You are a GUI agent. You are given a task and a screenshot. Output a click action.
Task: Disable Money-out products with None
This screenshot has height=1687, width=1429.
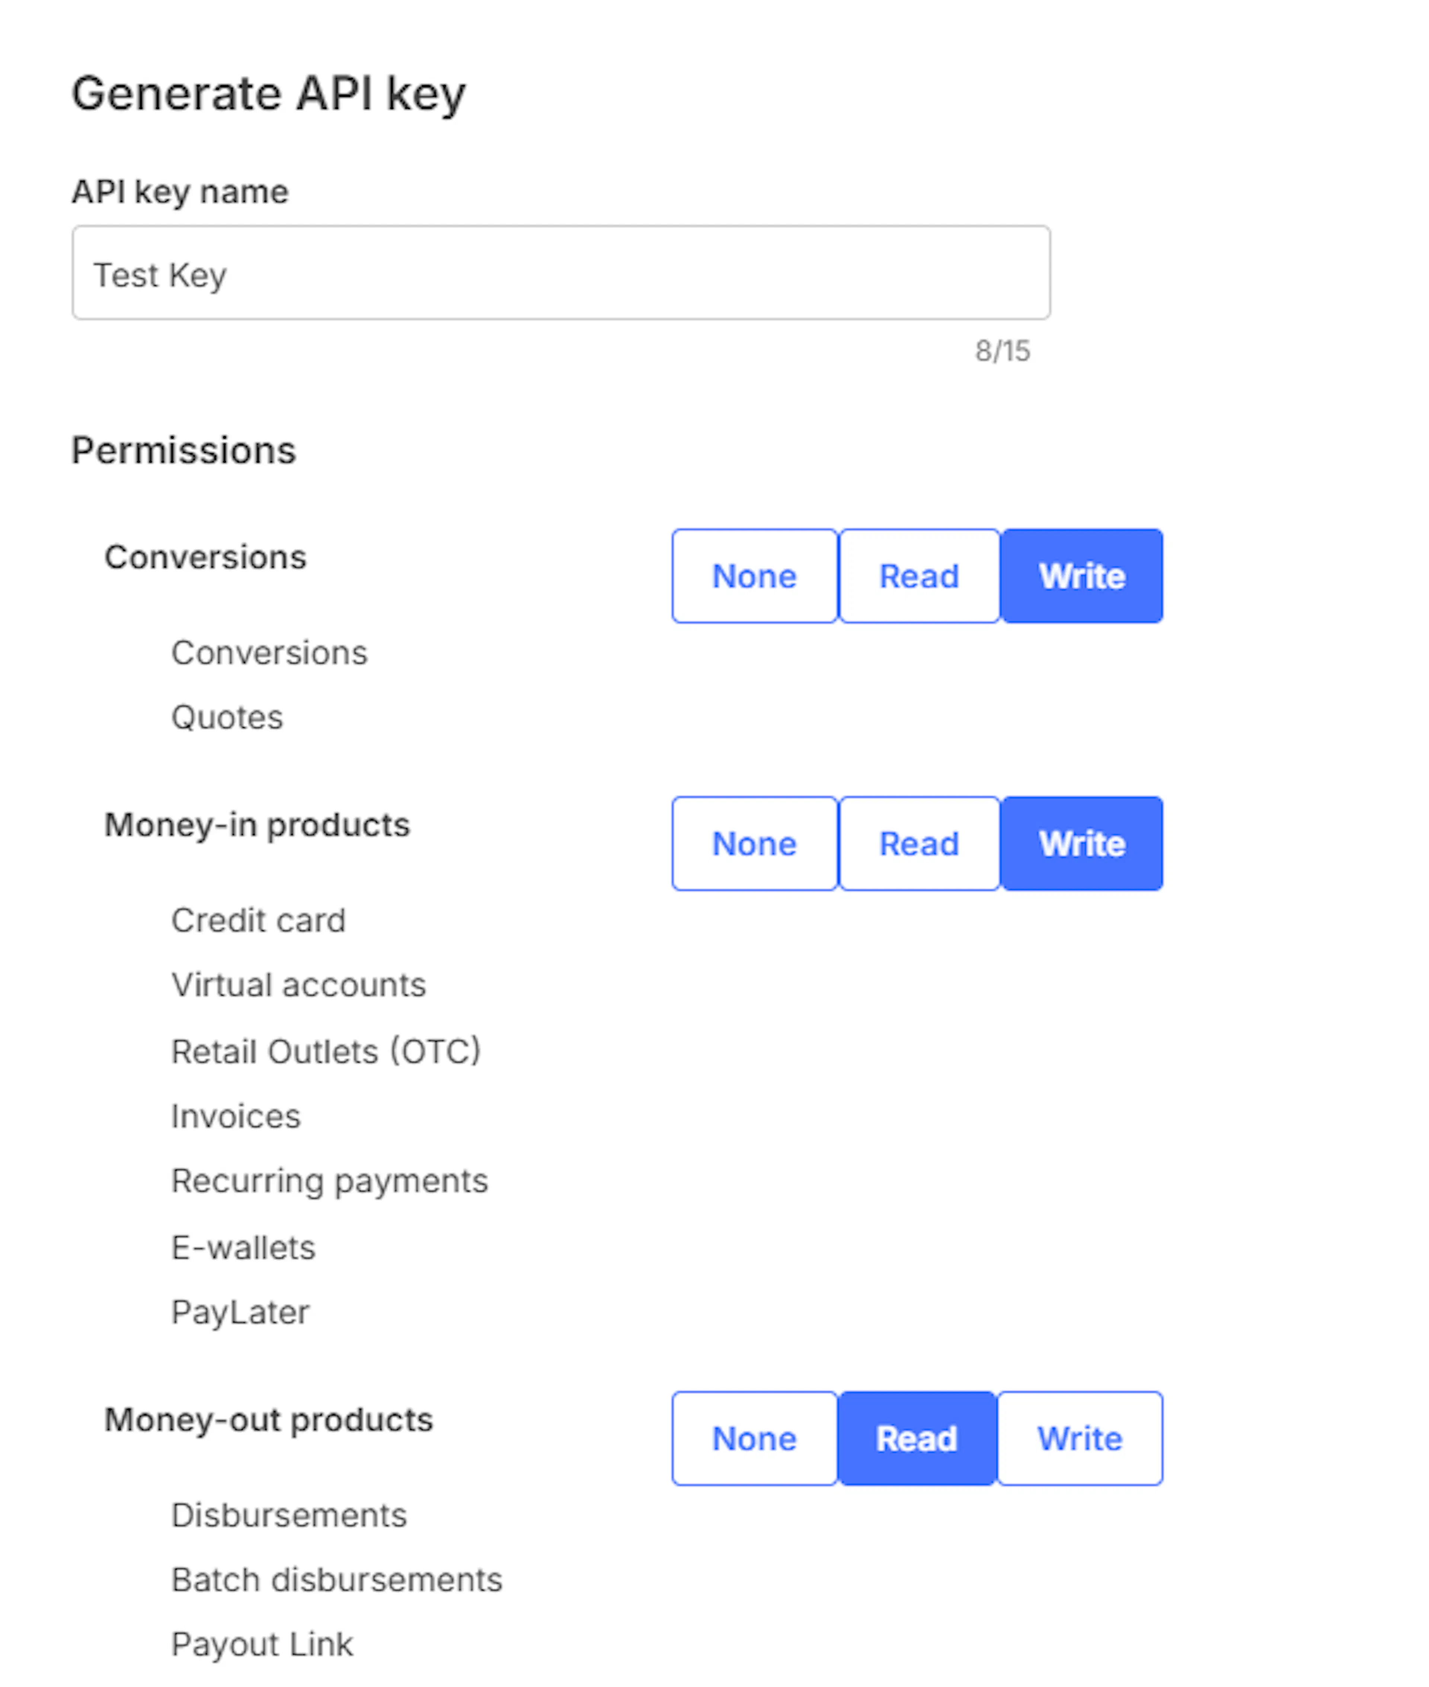tap(754, 1438)
